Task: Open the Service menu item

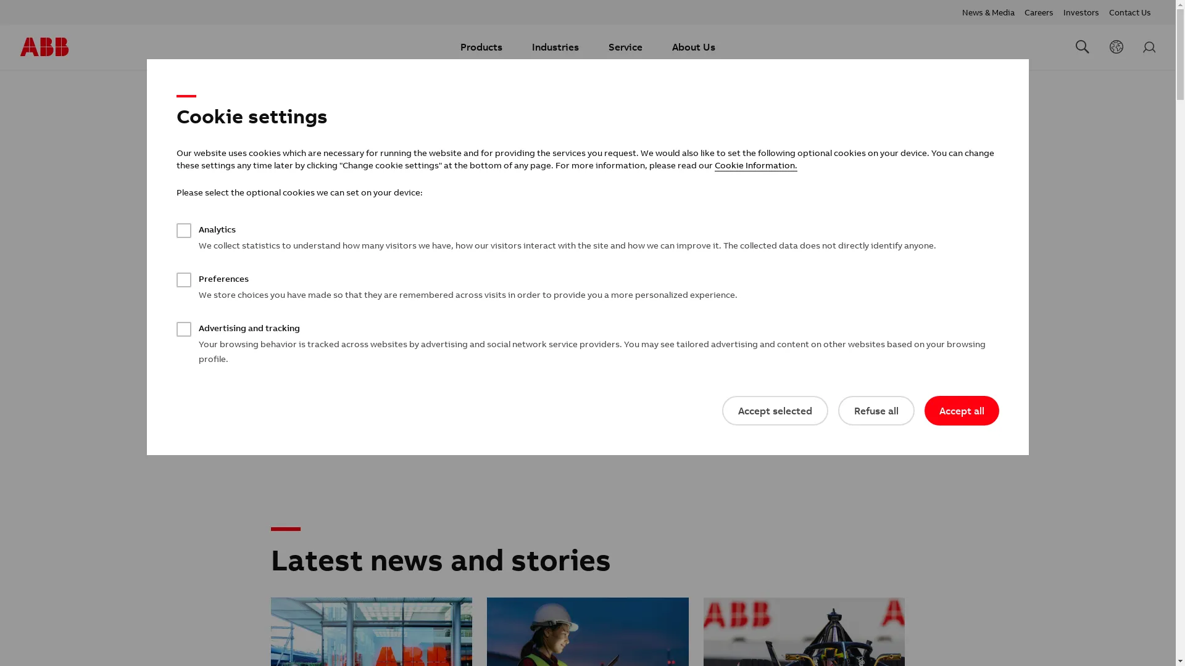Action: tap(625, 47)
